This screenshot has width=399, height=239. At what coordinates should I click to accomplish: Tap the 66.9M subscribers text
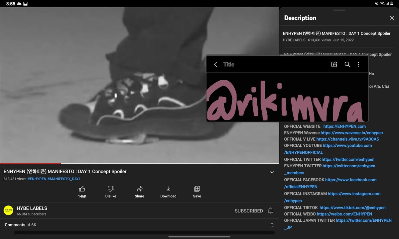coord(32,214)
